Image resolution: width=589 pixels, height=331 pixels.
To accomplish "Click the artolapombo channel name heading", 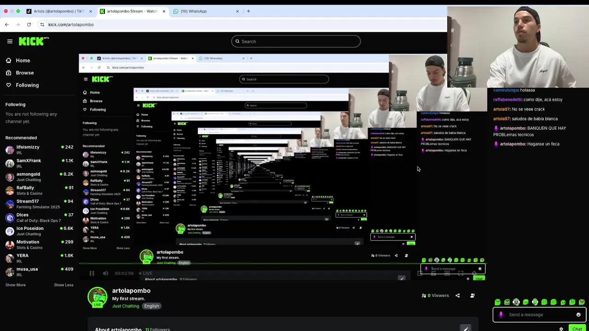I will tap(131, 291).
